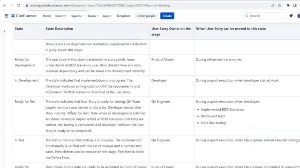Share this page icon in address bar
Viewport: 300px width, 168px height.
tap(272, 6)
